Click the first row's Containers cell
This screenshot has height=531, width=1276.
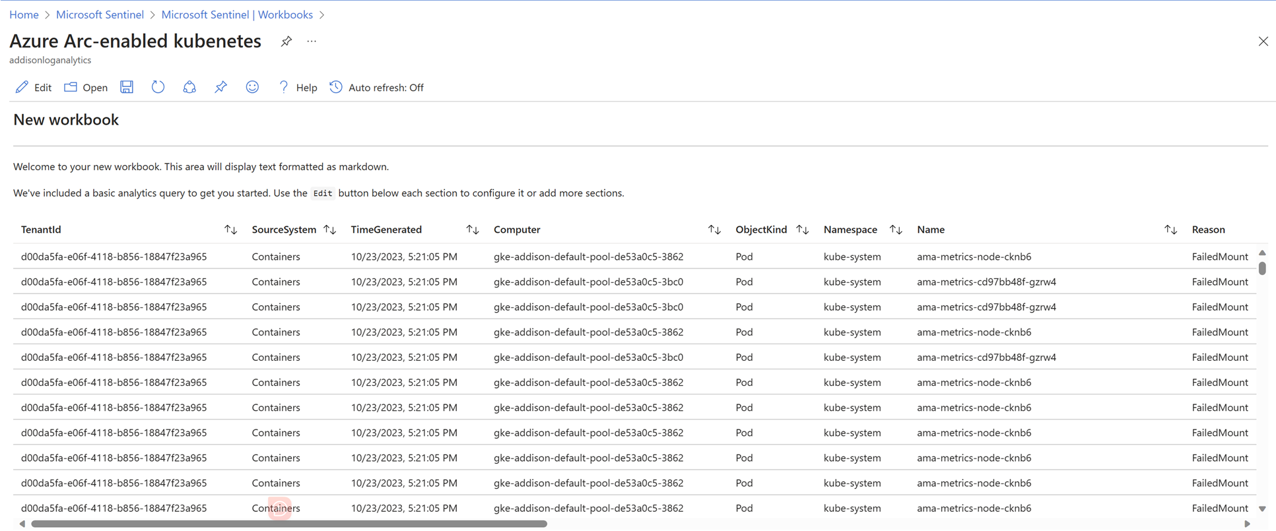276,257
